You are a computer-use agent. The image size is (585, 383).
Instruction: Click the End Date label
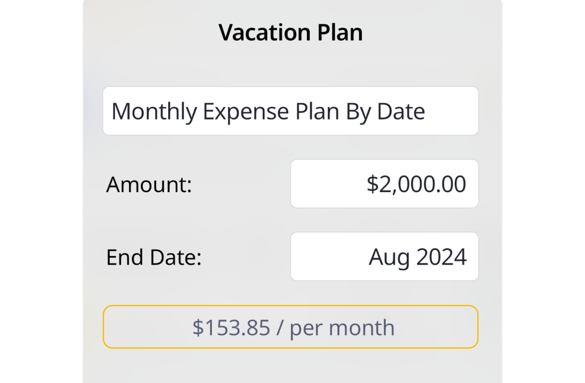154,258
